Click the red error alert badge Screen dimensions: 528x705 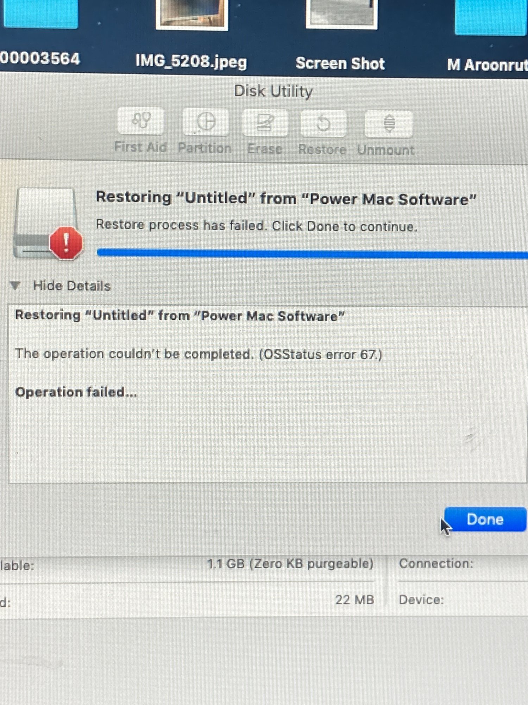click(x=66, y=243)
